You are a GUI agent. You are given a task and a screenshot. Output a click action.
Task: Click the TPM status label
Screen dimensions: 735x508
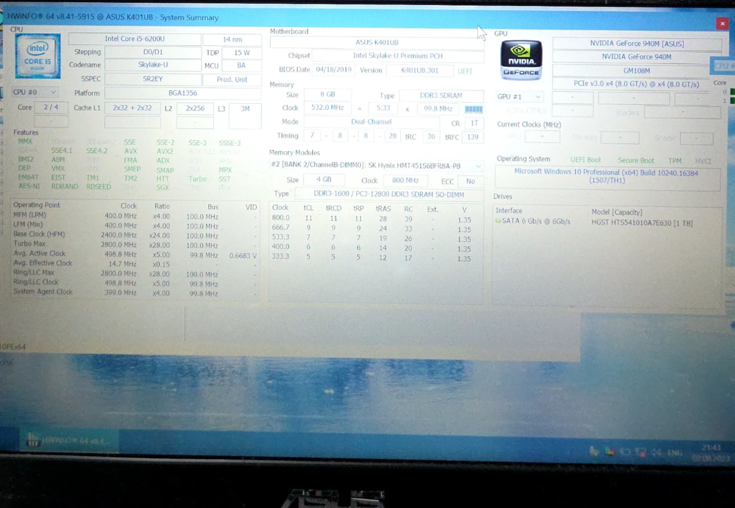click(675, 161)
